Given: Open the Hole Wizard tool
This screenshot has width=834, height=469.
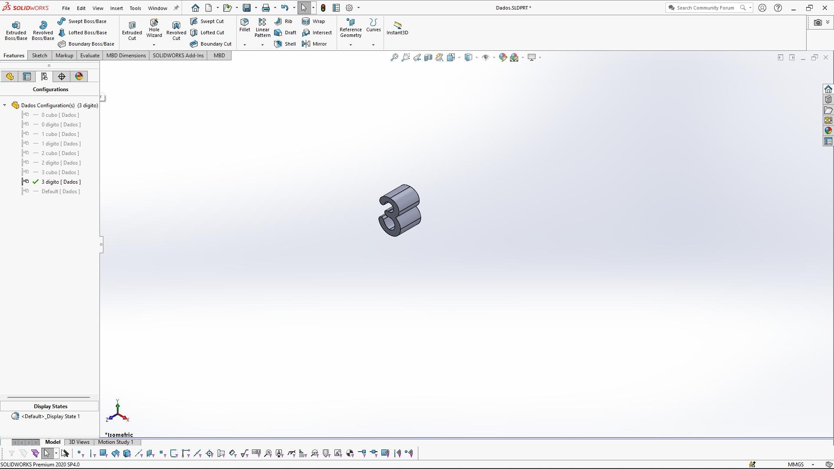Looking at the screenshot, I should pyautogui.click(x=154, y=29).
